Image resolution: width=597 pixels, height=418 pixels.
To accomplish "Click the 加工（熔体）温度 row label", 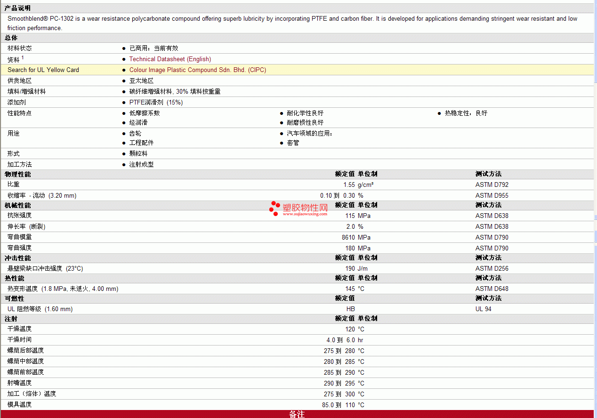I will (x=32, y=394).
